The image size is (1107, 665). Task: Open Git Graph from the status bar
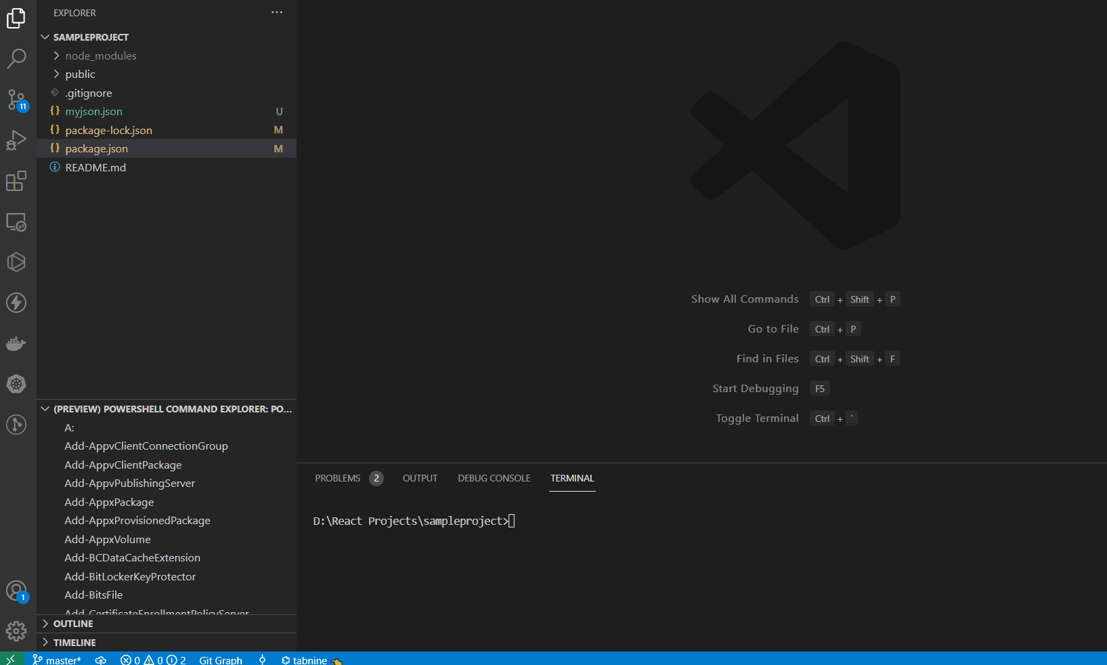(x=221, y=659)
